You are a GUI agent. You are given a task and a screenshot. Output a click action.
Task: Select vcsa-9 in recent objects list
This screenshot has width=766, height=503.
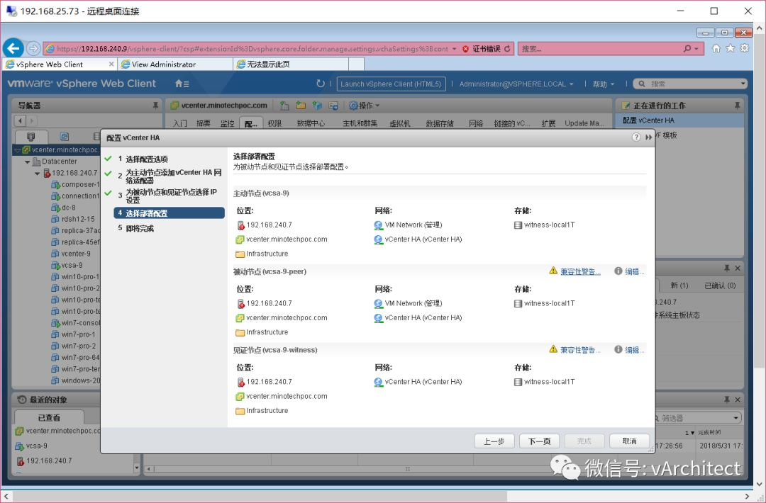pos(36,446)
